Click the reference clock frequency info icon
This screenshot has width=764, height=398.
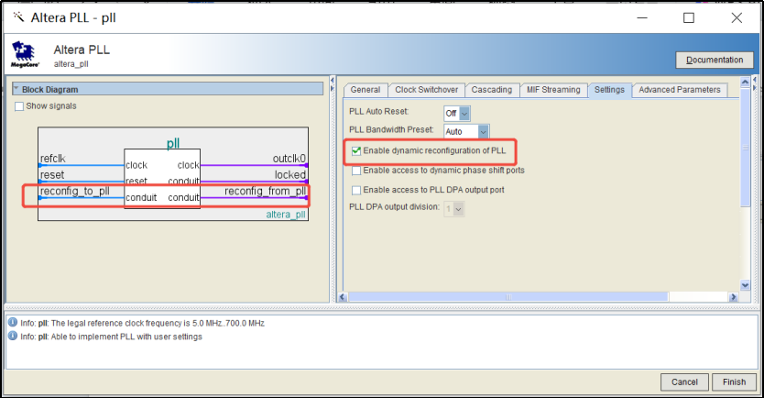tap(13, 323)
